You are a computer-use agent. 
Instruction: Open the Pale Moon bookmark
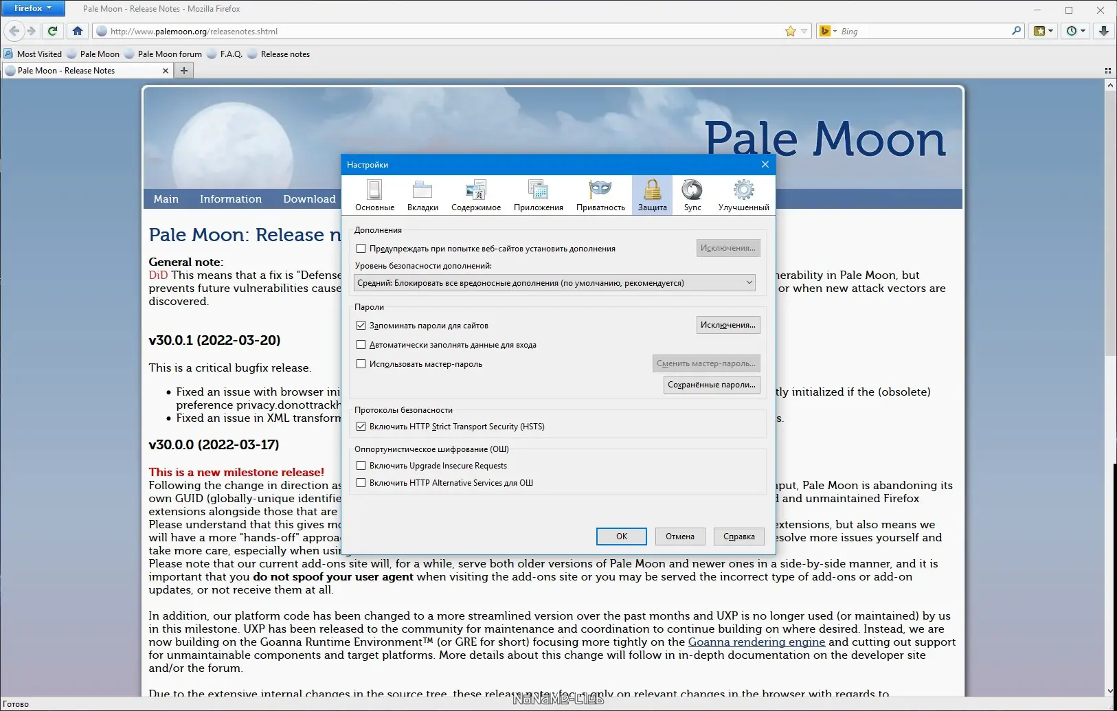93,54
